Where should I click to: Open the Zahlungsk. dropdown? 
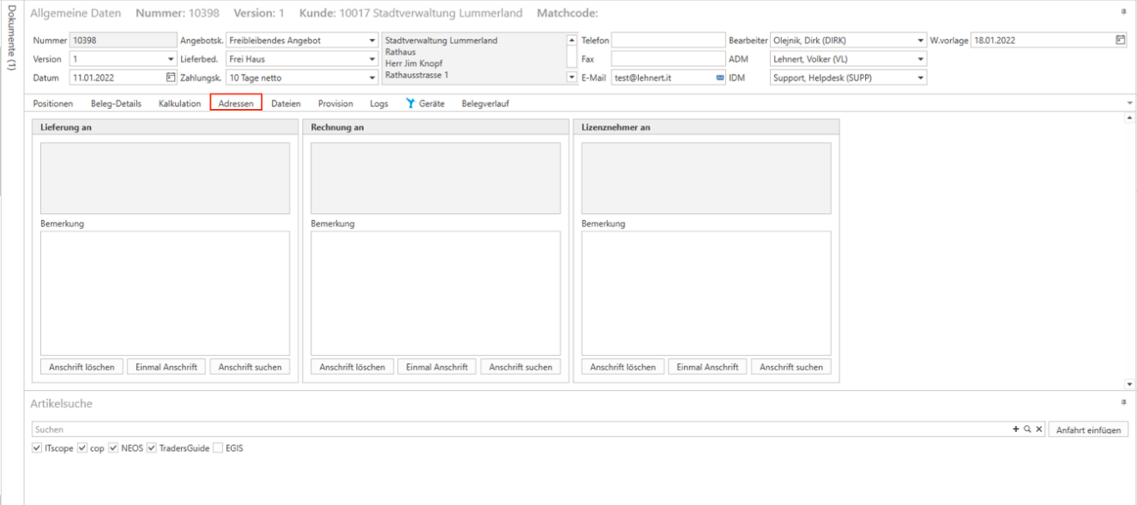pos(372,77)
